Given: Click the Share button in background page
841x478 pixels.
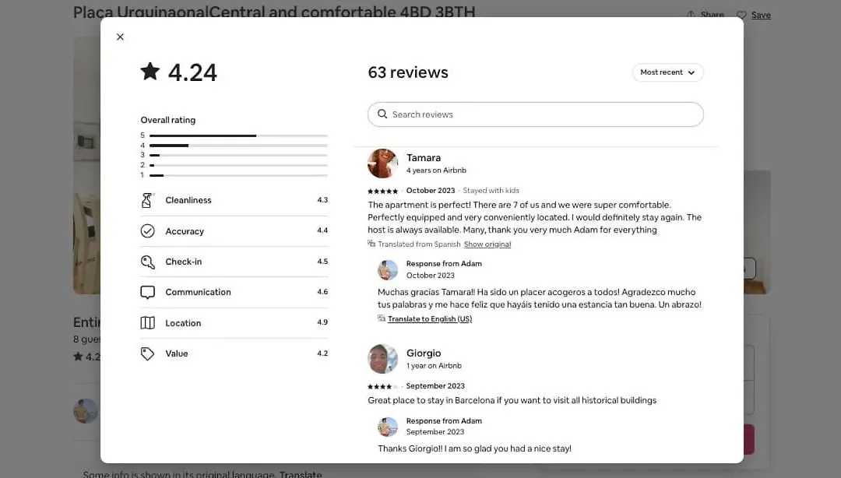Looking at the screenshot, I should tap(706, 15).
